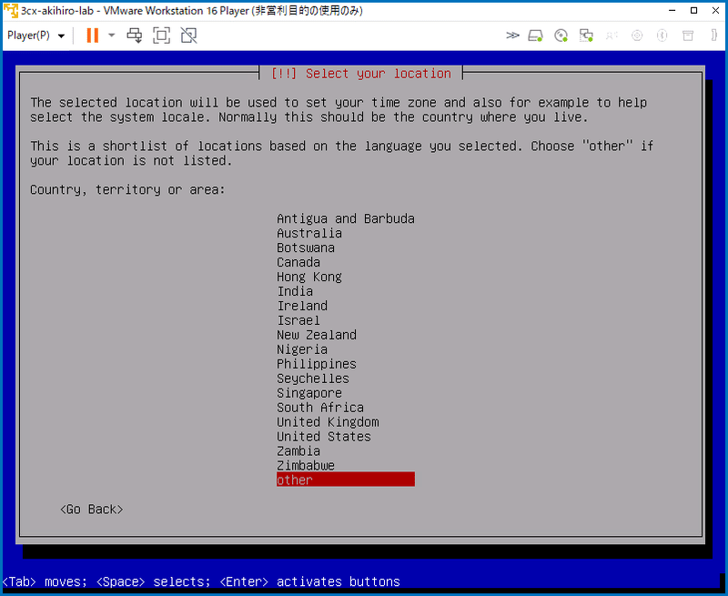Screen dimensions: 728x596
Task: Select Israel in the country list
Action: click(346, 320)
